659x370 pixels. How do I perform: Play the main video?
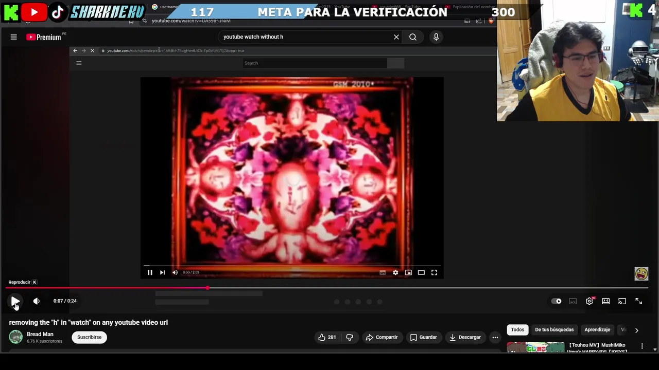click(x=15, y=301)
